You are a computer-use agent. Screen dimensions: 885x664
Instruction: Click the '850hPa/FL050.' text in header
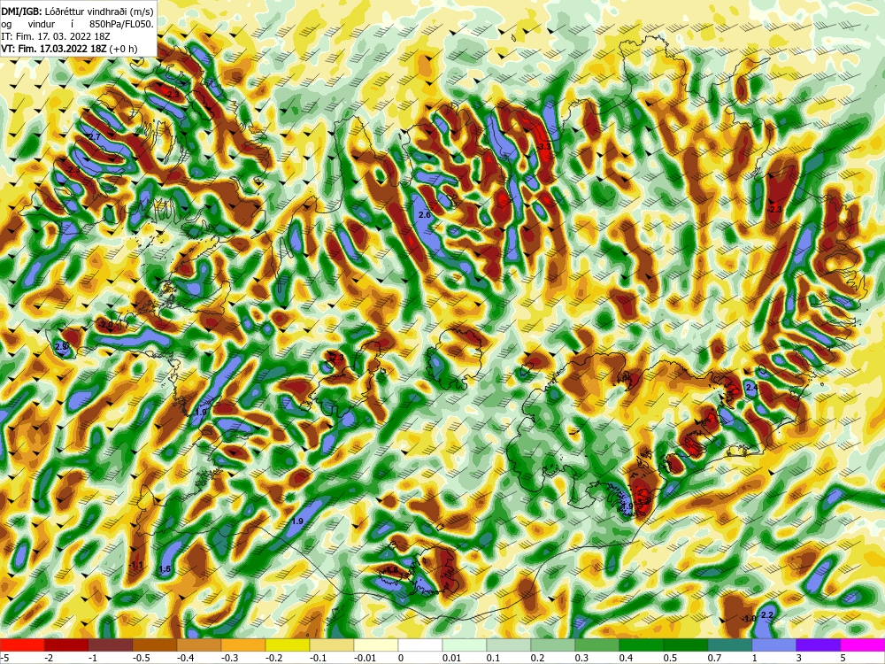(121, 24)
